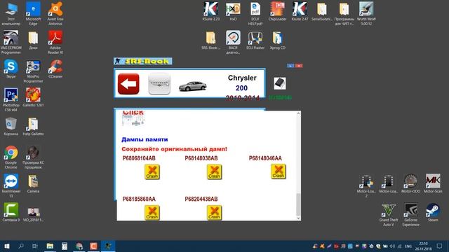Minimize the SRS-Book window with the blue button
449x252 pixels.
click(290, 66)
